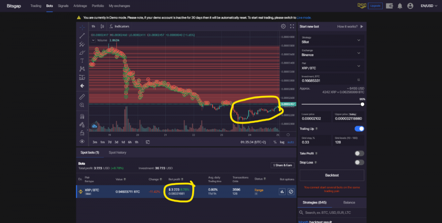
Task: Enable the Take Profit toggle
Action: [x=359, y=153]
